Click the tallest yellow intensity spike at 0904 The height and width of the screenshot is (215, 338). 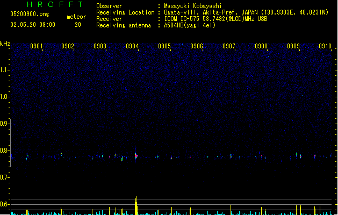coord(136,205)
